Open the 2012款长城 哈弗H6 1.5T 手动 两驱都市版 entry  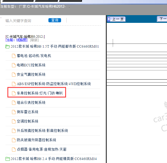coord(55,47)
